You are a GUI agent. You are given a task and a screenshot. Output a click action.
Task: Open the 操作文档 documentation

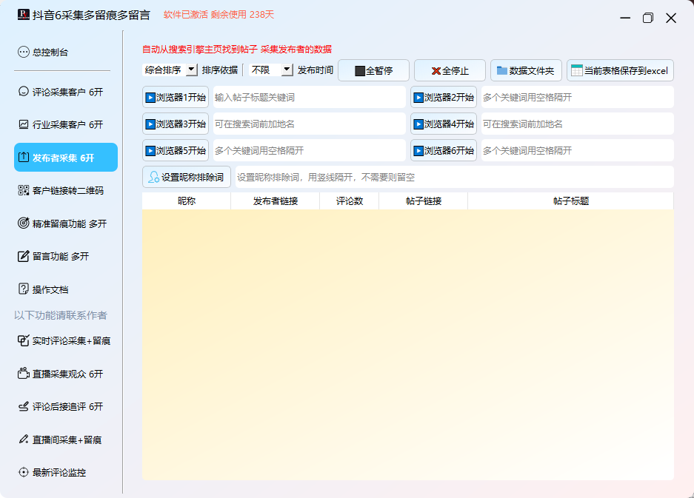50,289
